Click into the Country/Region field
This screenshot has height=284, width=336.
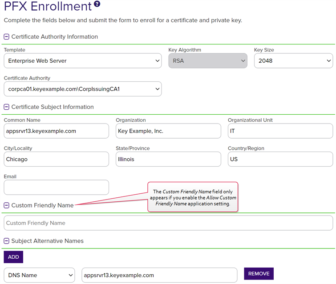coord(280,159)
